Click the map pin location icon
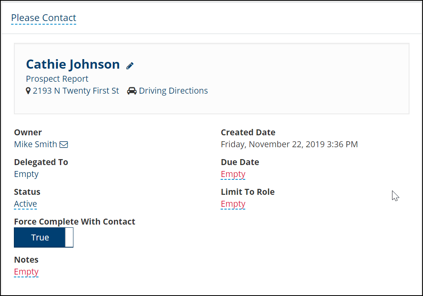Screen dimensions: 423x296 28,91
